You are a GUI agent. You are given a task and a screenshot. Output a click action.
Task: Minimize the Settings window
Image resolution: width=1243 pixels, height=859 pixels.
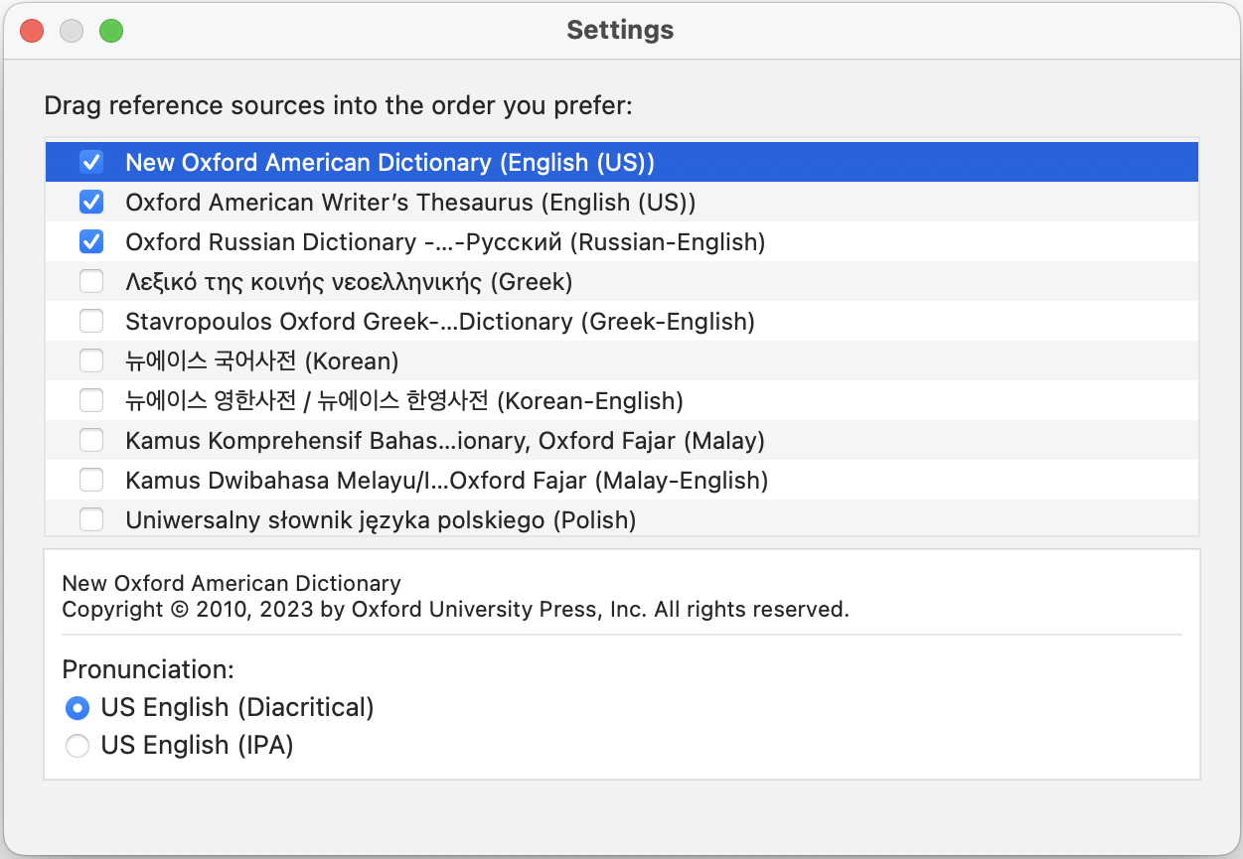(72, 31)
